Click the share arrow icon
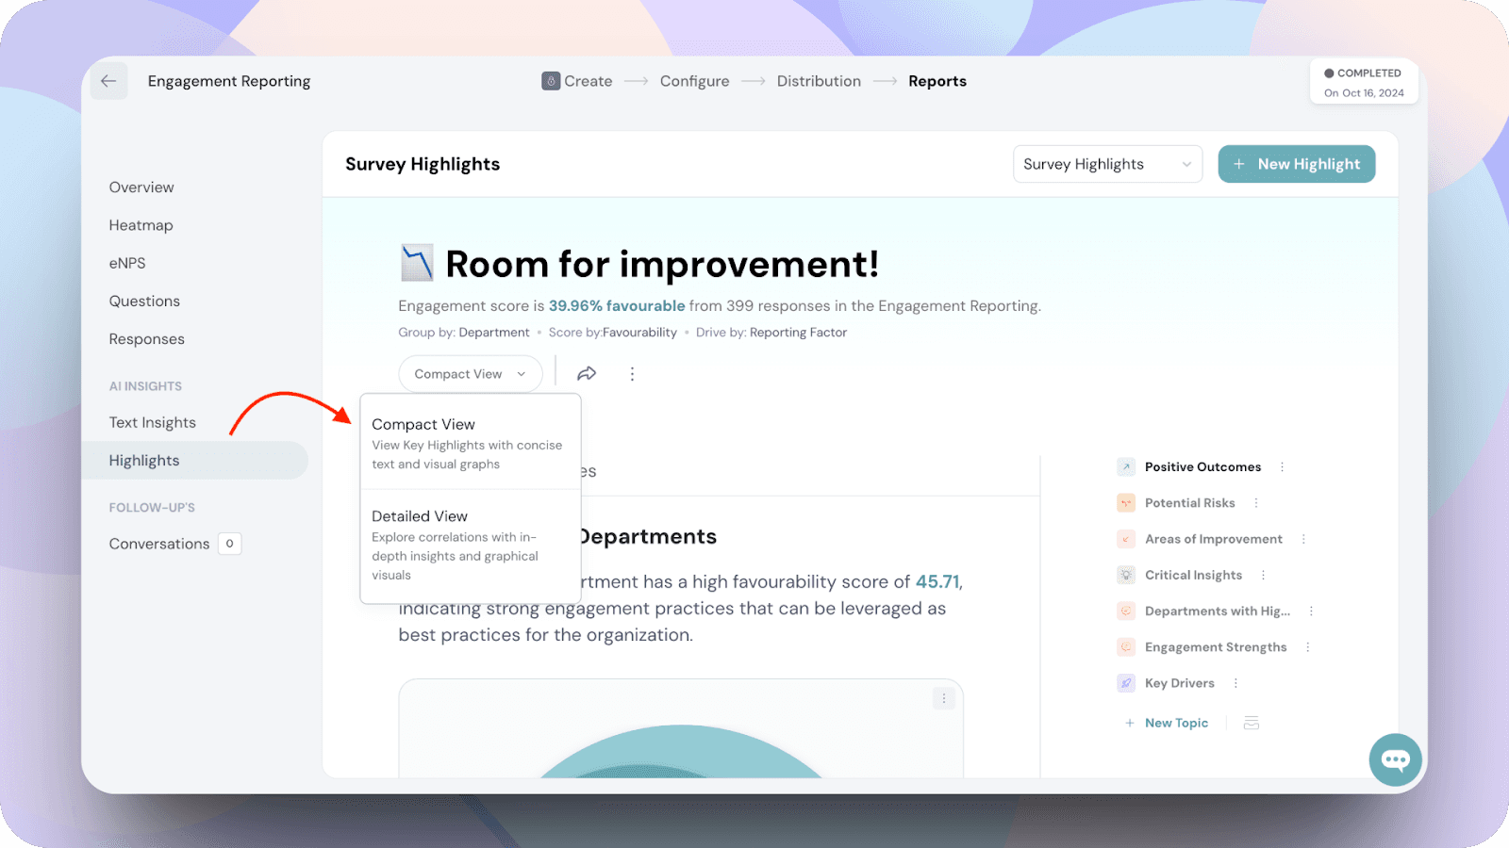The height and width of the screenshot is (848, 1509). tap(587, 374)
